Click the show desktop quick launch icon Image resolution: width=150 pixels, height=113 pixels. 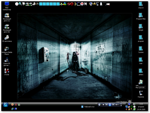point(16,109)
